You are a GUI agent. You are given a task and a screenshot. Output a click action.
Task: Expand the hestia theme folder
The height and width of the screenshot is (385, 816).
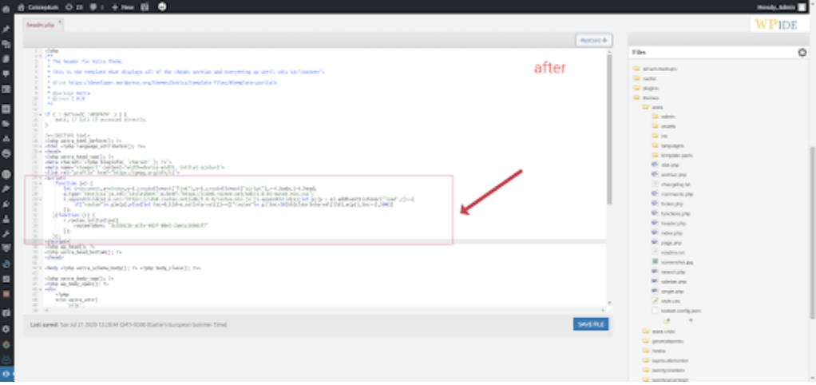pos(654,351)
